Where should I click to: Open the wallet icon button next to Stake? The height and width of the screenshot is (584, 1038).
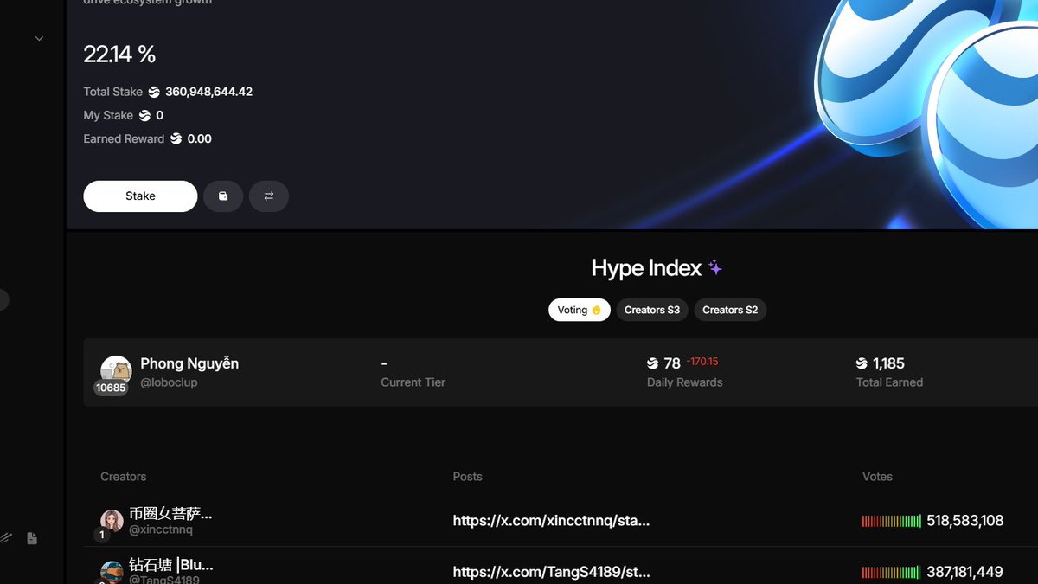click(x=223, y=196)
